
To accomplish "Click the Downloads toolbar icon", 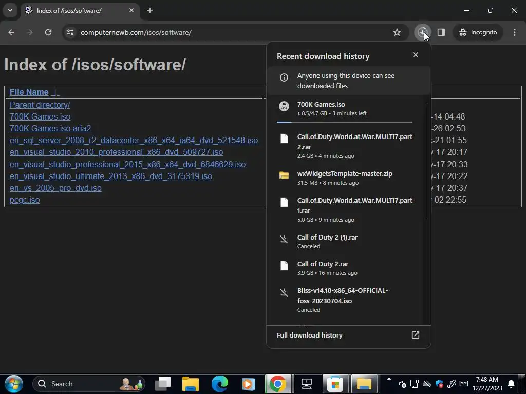I will point(423,32).
